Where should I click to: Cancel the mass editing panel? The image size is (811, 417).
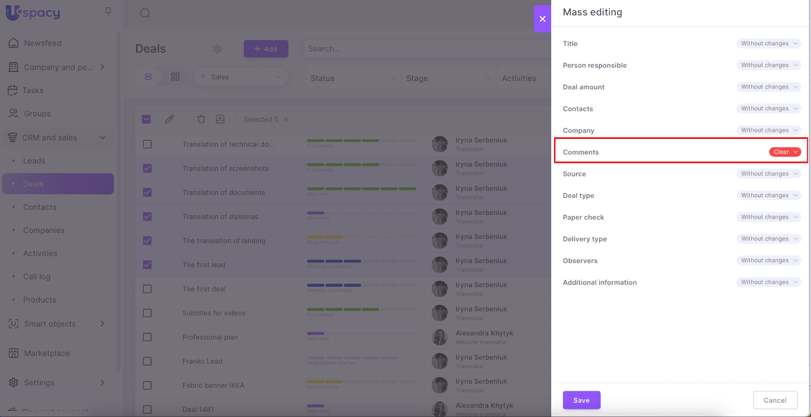pyautogui.click(x=775, y=400)
